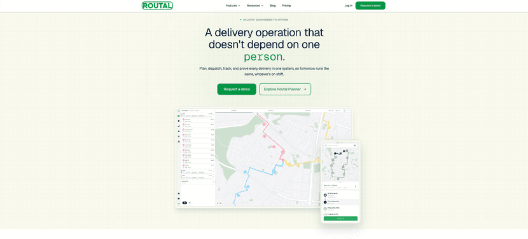Click Request a demo in the header
Screen dimensions: 528x239
click(370, 6)
